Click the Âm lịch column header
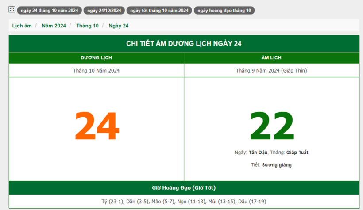 271,58
